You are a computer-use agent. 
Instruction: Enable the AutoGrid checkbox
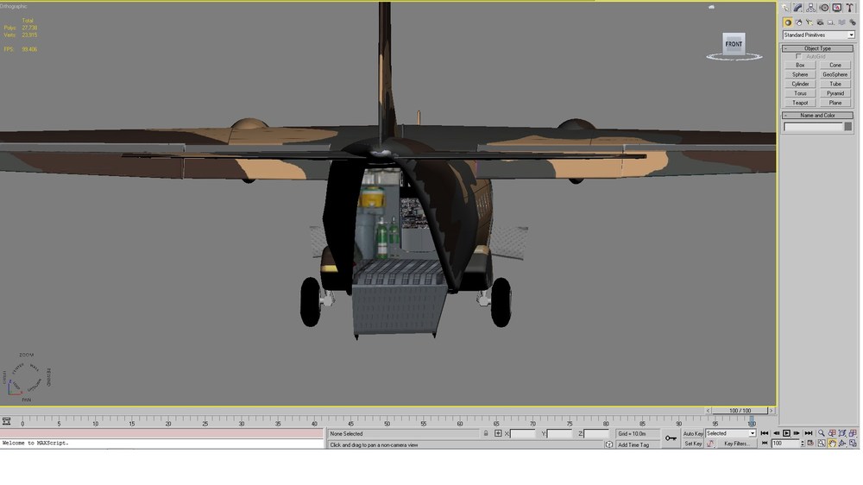[798, 56]
